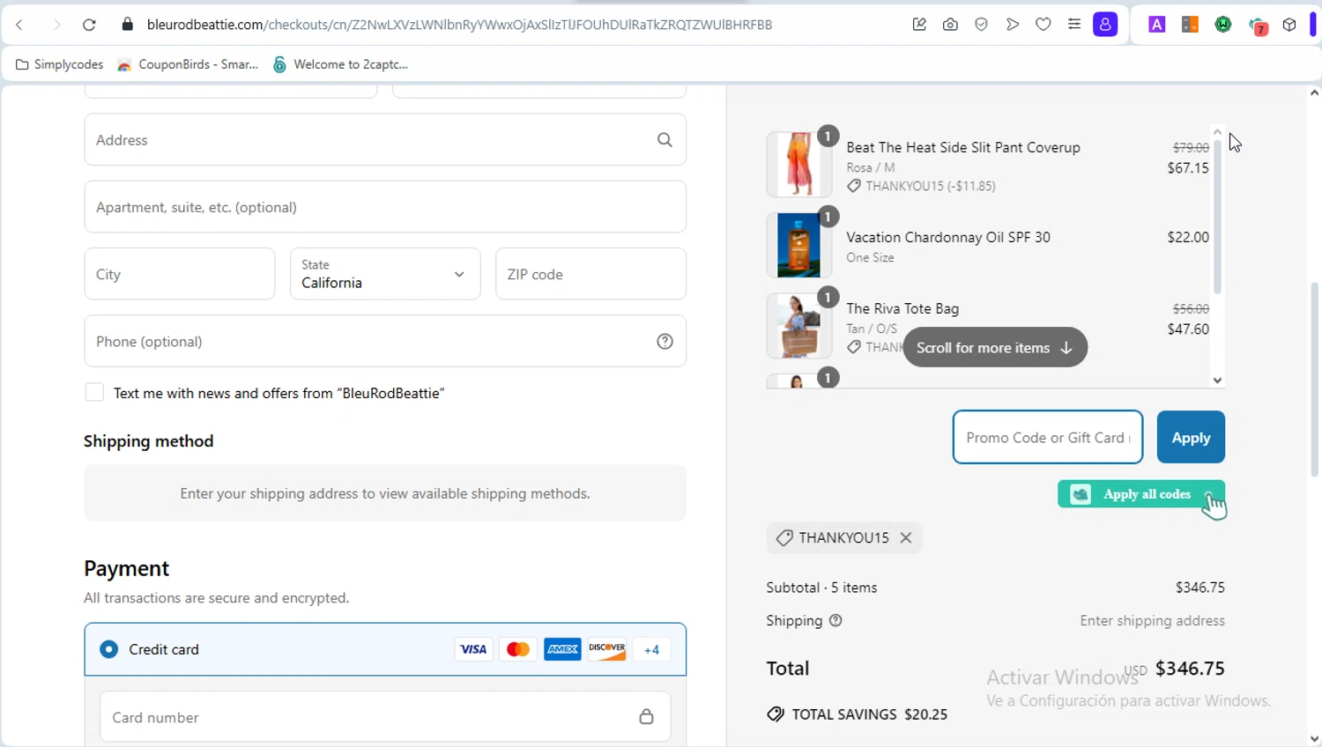Show the +4 more payment cards
The height and width of the screenshot is (747, 1322).
click(x=651, y=649)
